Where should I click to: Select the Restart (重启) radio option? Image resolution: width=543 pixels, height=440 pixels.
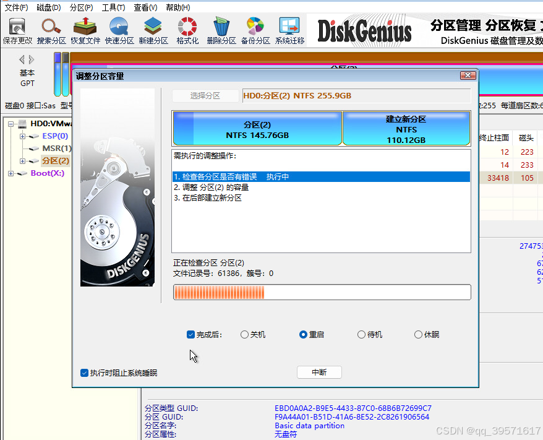click(x=303, y=335)
